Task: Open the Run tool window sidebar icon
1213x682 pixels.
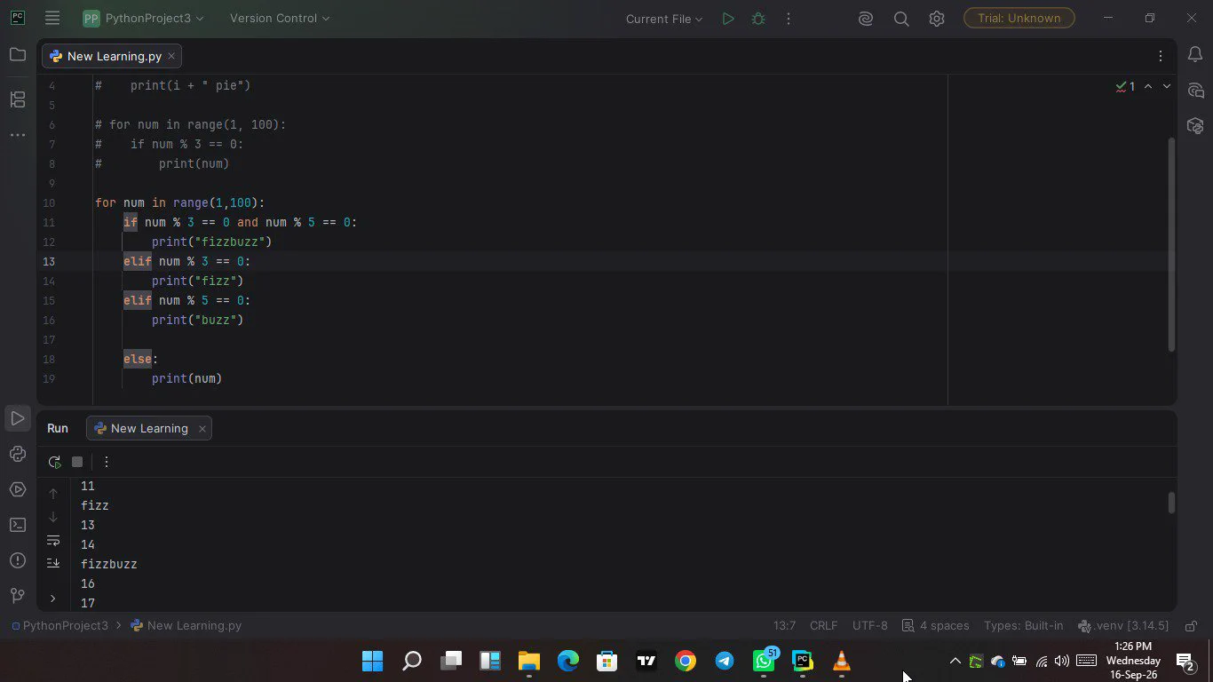Action: pos(18,418)
